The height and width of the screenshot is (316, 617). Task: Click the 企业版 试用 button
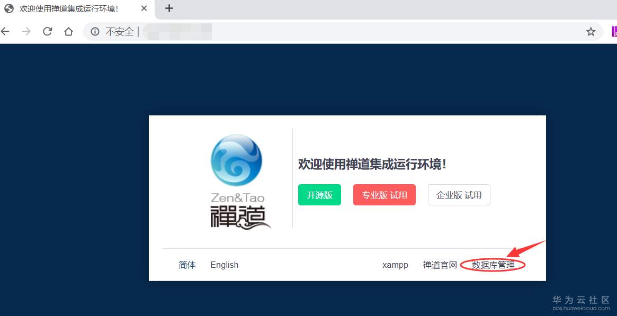pos(459,195)
